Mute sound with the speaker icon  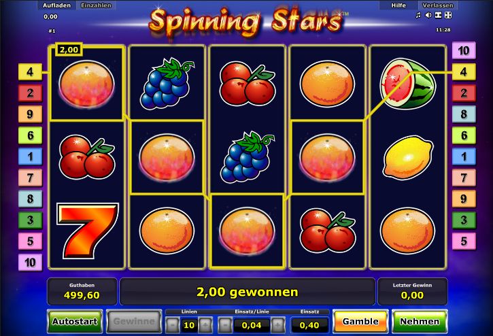[428, 15]
